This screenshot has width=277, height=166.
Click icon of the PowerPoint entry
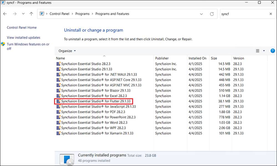coord(58,117)
